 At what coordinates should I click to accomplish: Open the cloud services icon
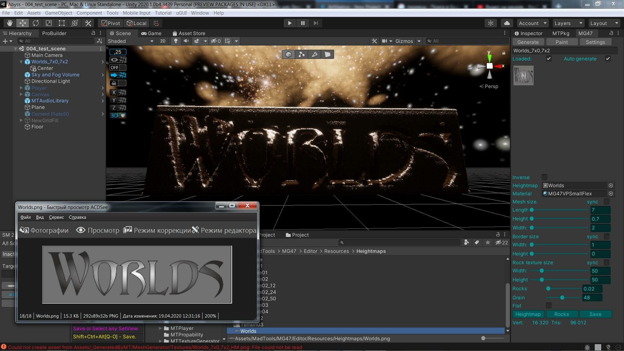point(507,23)
